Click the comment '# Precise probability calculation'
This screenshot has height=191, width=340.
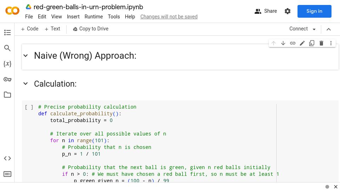(87, 107)
